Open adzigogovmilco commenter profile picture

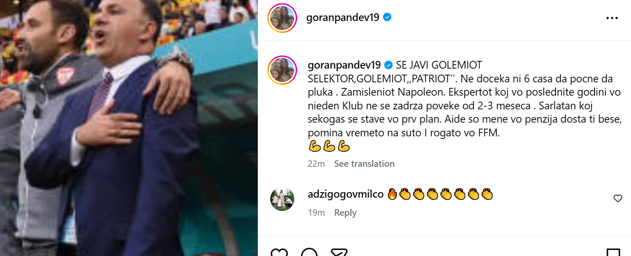point(282,199)
